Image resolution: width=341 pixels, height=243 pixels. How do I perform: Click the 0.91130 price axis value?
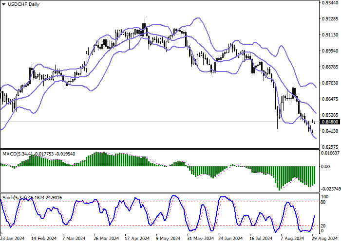(x=330, y=35)
